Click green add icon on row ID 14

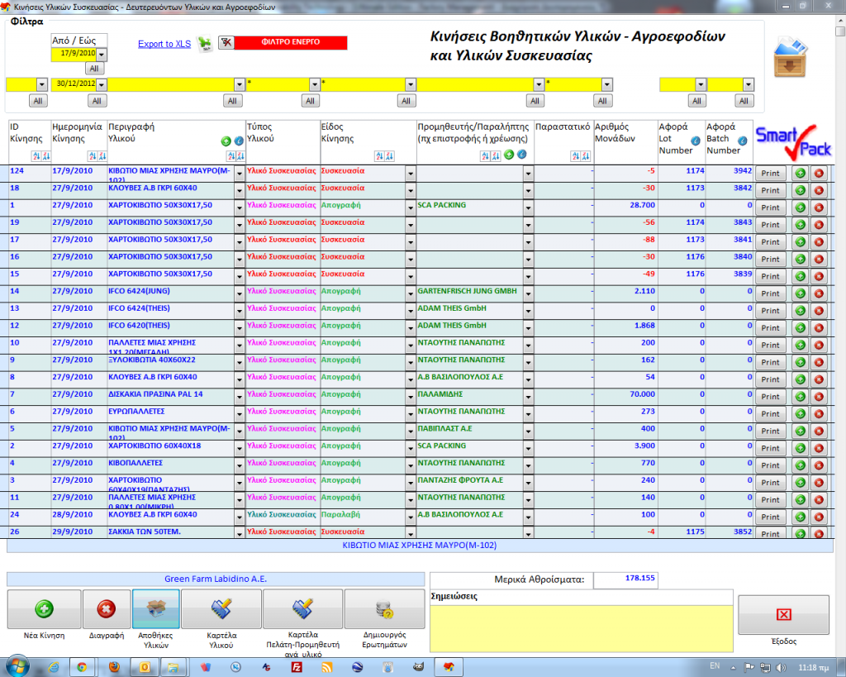[x=800, y=293]
